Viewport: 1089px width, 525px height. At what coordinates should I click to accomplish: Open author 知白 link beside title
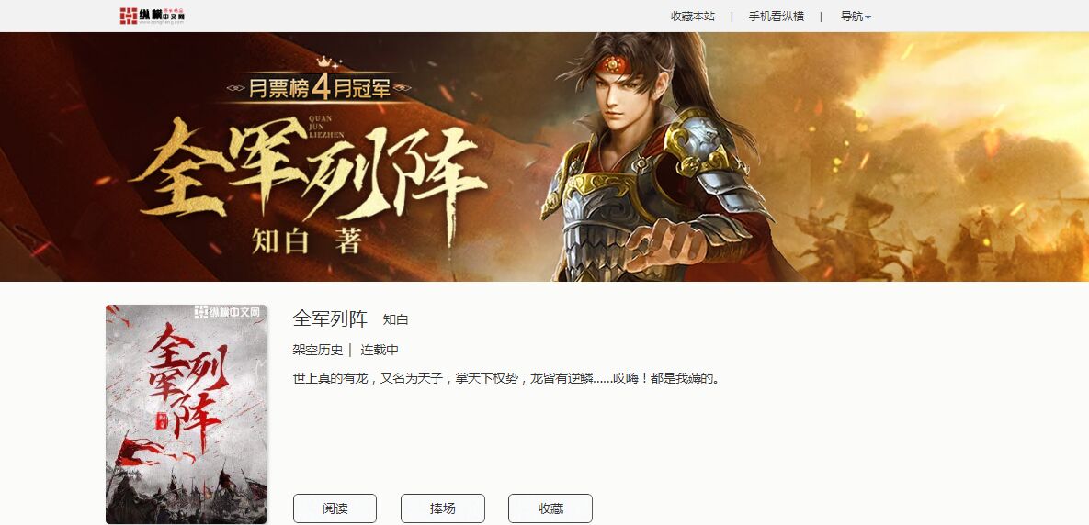tap(396, 319)
